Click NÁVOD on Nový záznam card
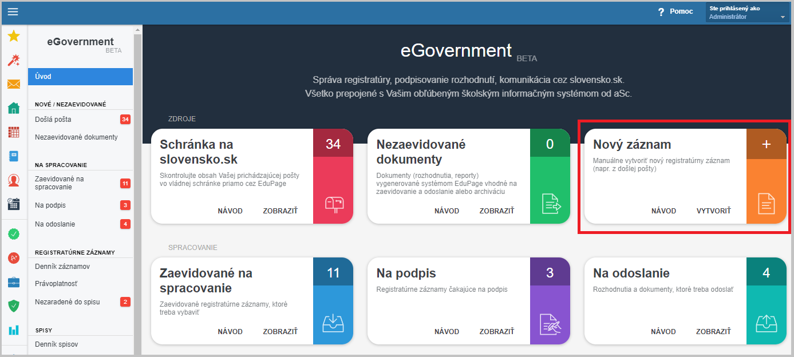Image resolution: width=794 pixels, height=357 pixels. coord(663,211)
